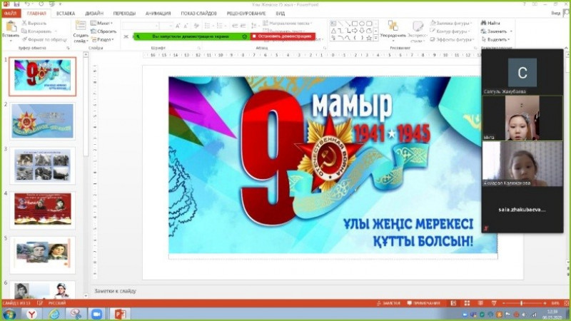The image size is (571, 321).
Task: Open the АНИМАЦИЯ ribbon tab
Action: (x=158, y=13)
